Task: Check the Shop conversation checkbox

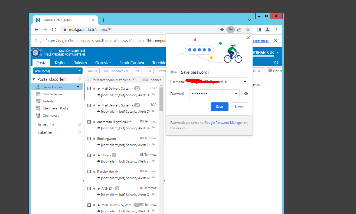Action: point(89,155)
